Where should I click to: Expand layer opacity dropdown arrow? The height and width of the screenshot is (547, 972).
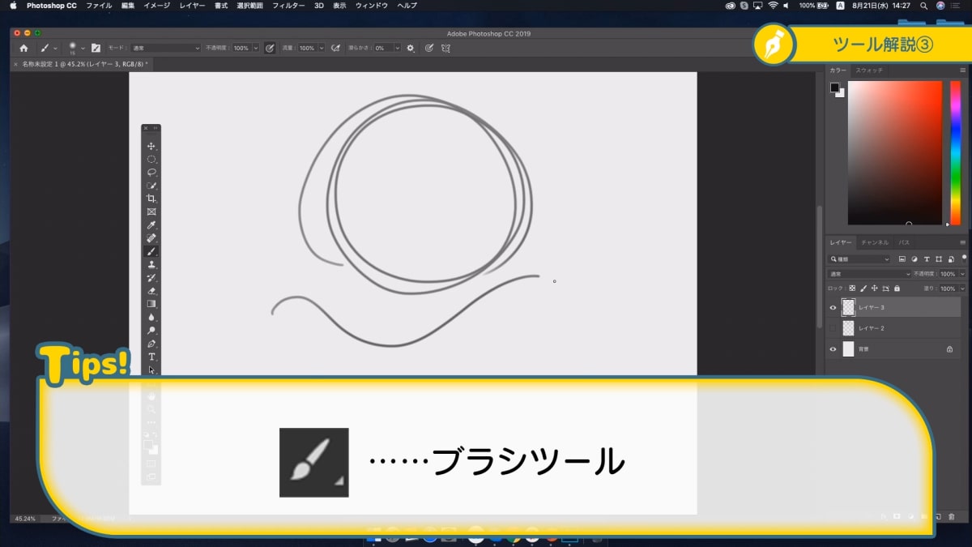point(962,274)
